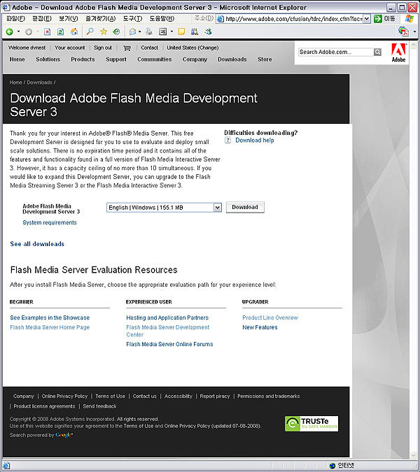Open the Download help link
Viewport: 420px width, 472px height.
click(x=255, y=141)
